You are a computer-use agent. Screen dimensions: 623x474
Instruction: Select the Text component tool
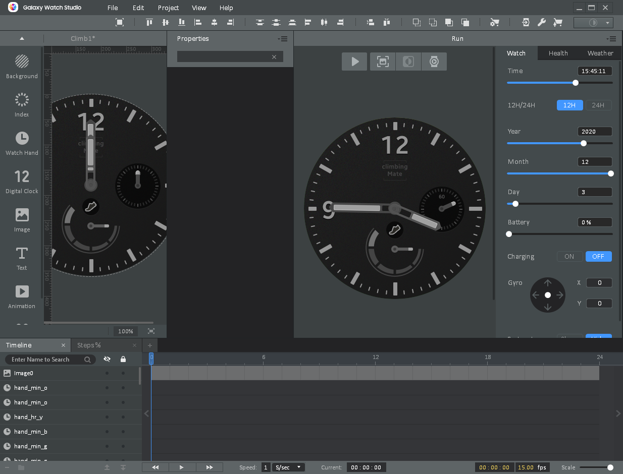click(22, 258)
